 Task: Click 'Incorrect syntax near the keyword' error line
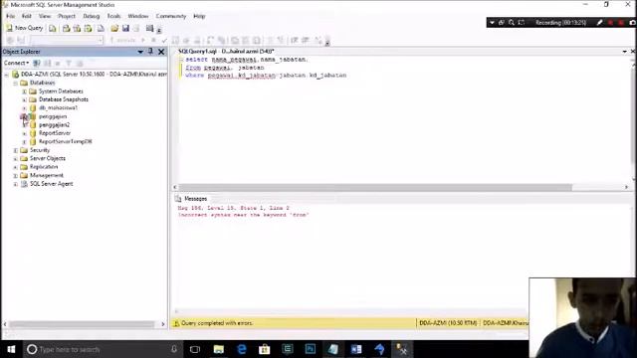click(x=243, y=215)
